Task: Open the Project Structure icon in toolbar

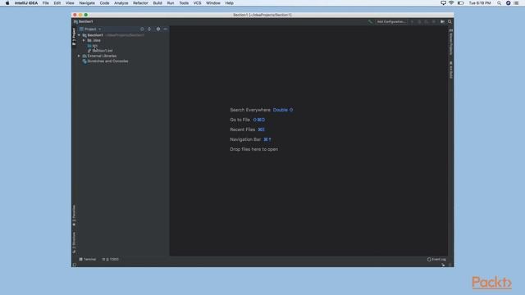Action: point(442,22)
